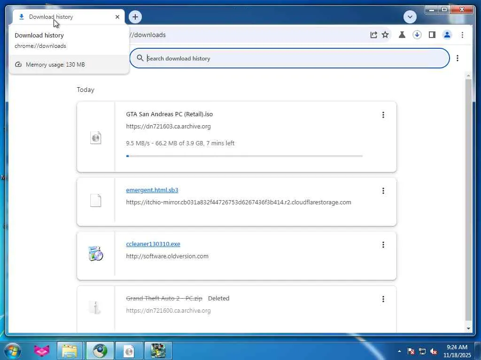
Task: Open the ccleaner130310.exe file link
Action: click(153, 244)
